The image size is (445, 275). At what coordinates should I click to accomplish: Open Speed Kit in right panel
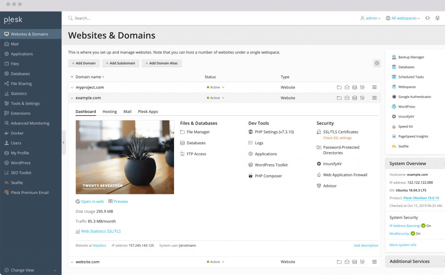(x=402, y=126)
